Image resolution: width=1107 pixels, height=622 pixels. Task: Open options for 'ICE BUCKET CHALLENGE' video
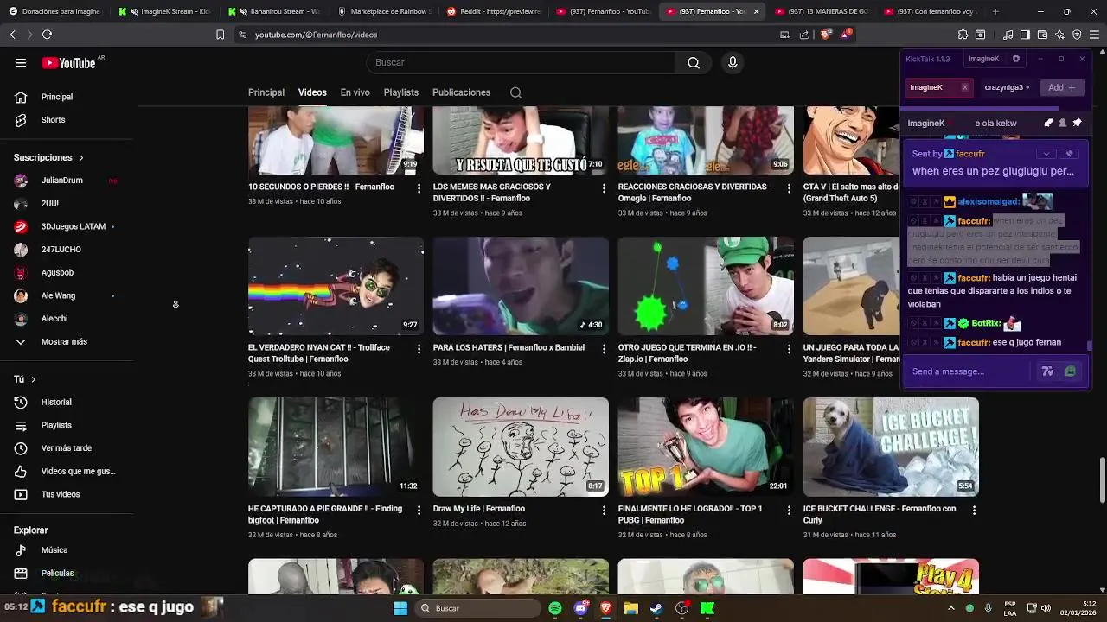[974, 510]
